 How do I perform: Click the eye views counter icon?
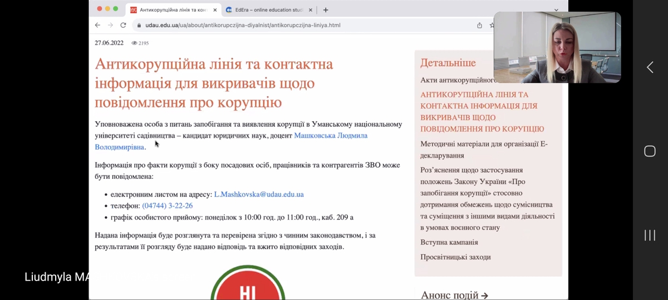(x=134, y=43)
